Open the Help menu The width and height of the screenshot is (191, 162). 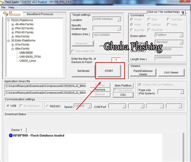point(11,7)
